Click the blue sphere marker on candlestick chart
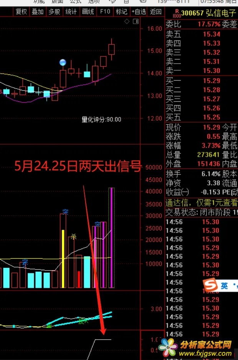The image size is (238, 360). pos(63,63)
